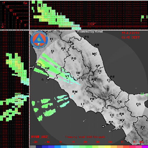
Task: Click the SI city label
Action: click(x=52, y=51)
